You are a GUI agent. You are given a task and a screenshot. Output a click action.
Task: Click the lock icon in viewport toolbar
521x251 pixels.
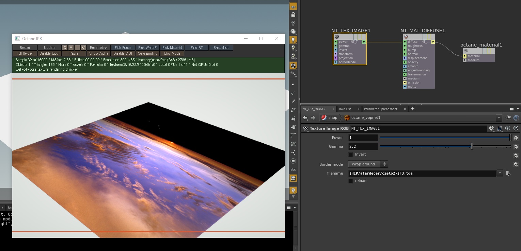[293, 15]
